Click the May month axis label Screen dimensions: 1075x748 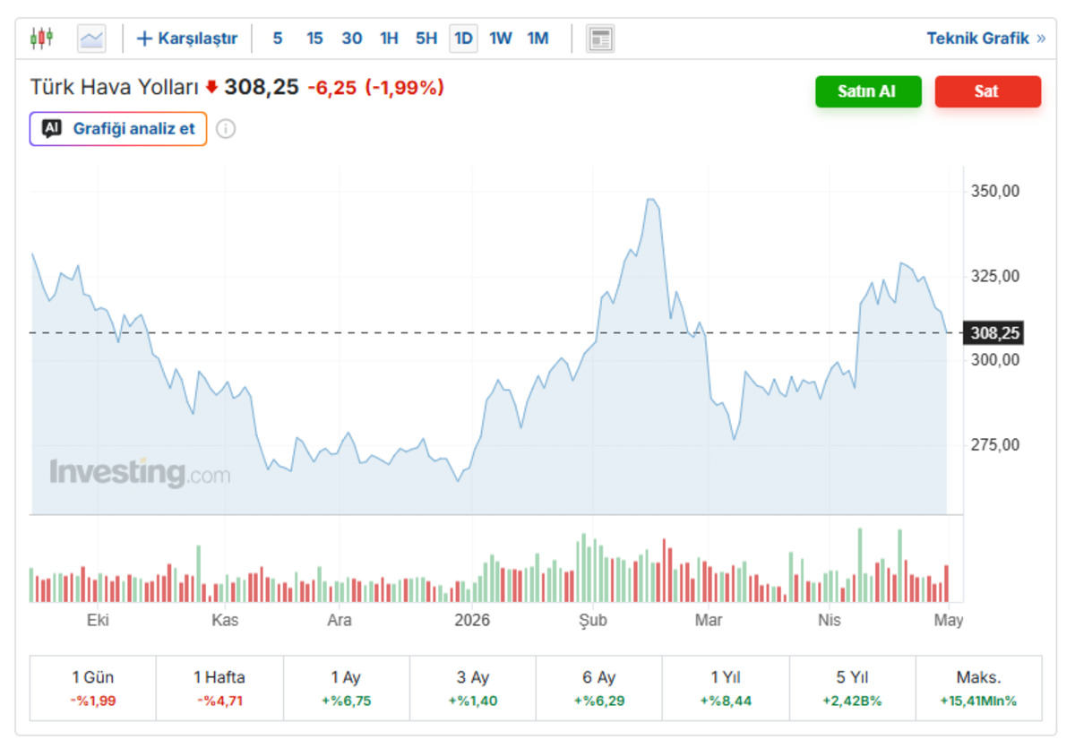pos(949,620)
